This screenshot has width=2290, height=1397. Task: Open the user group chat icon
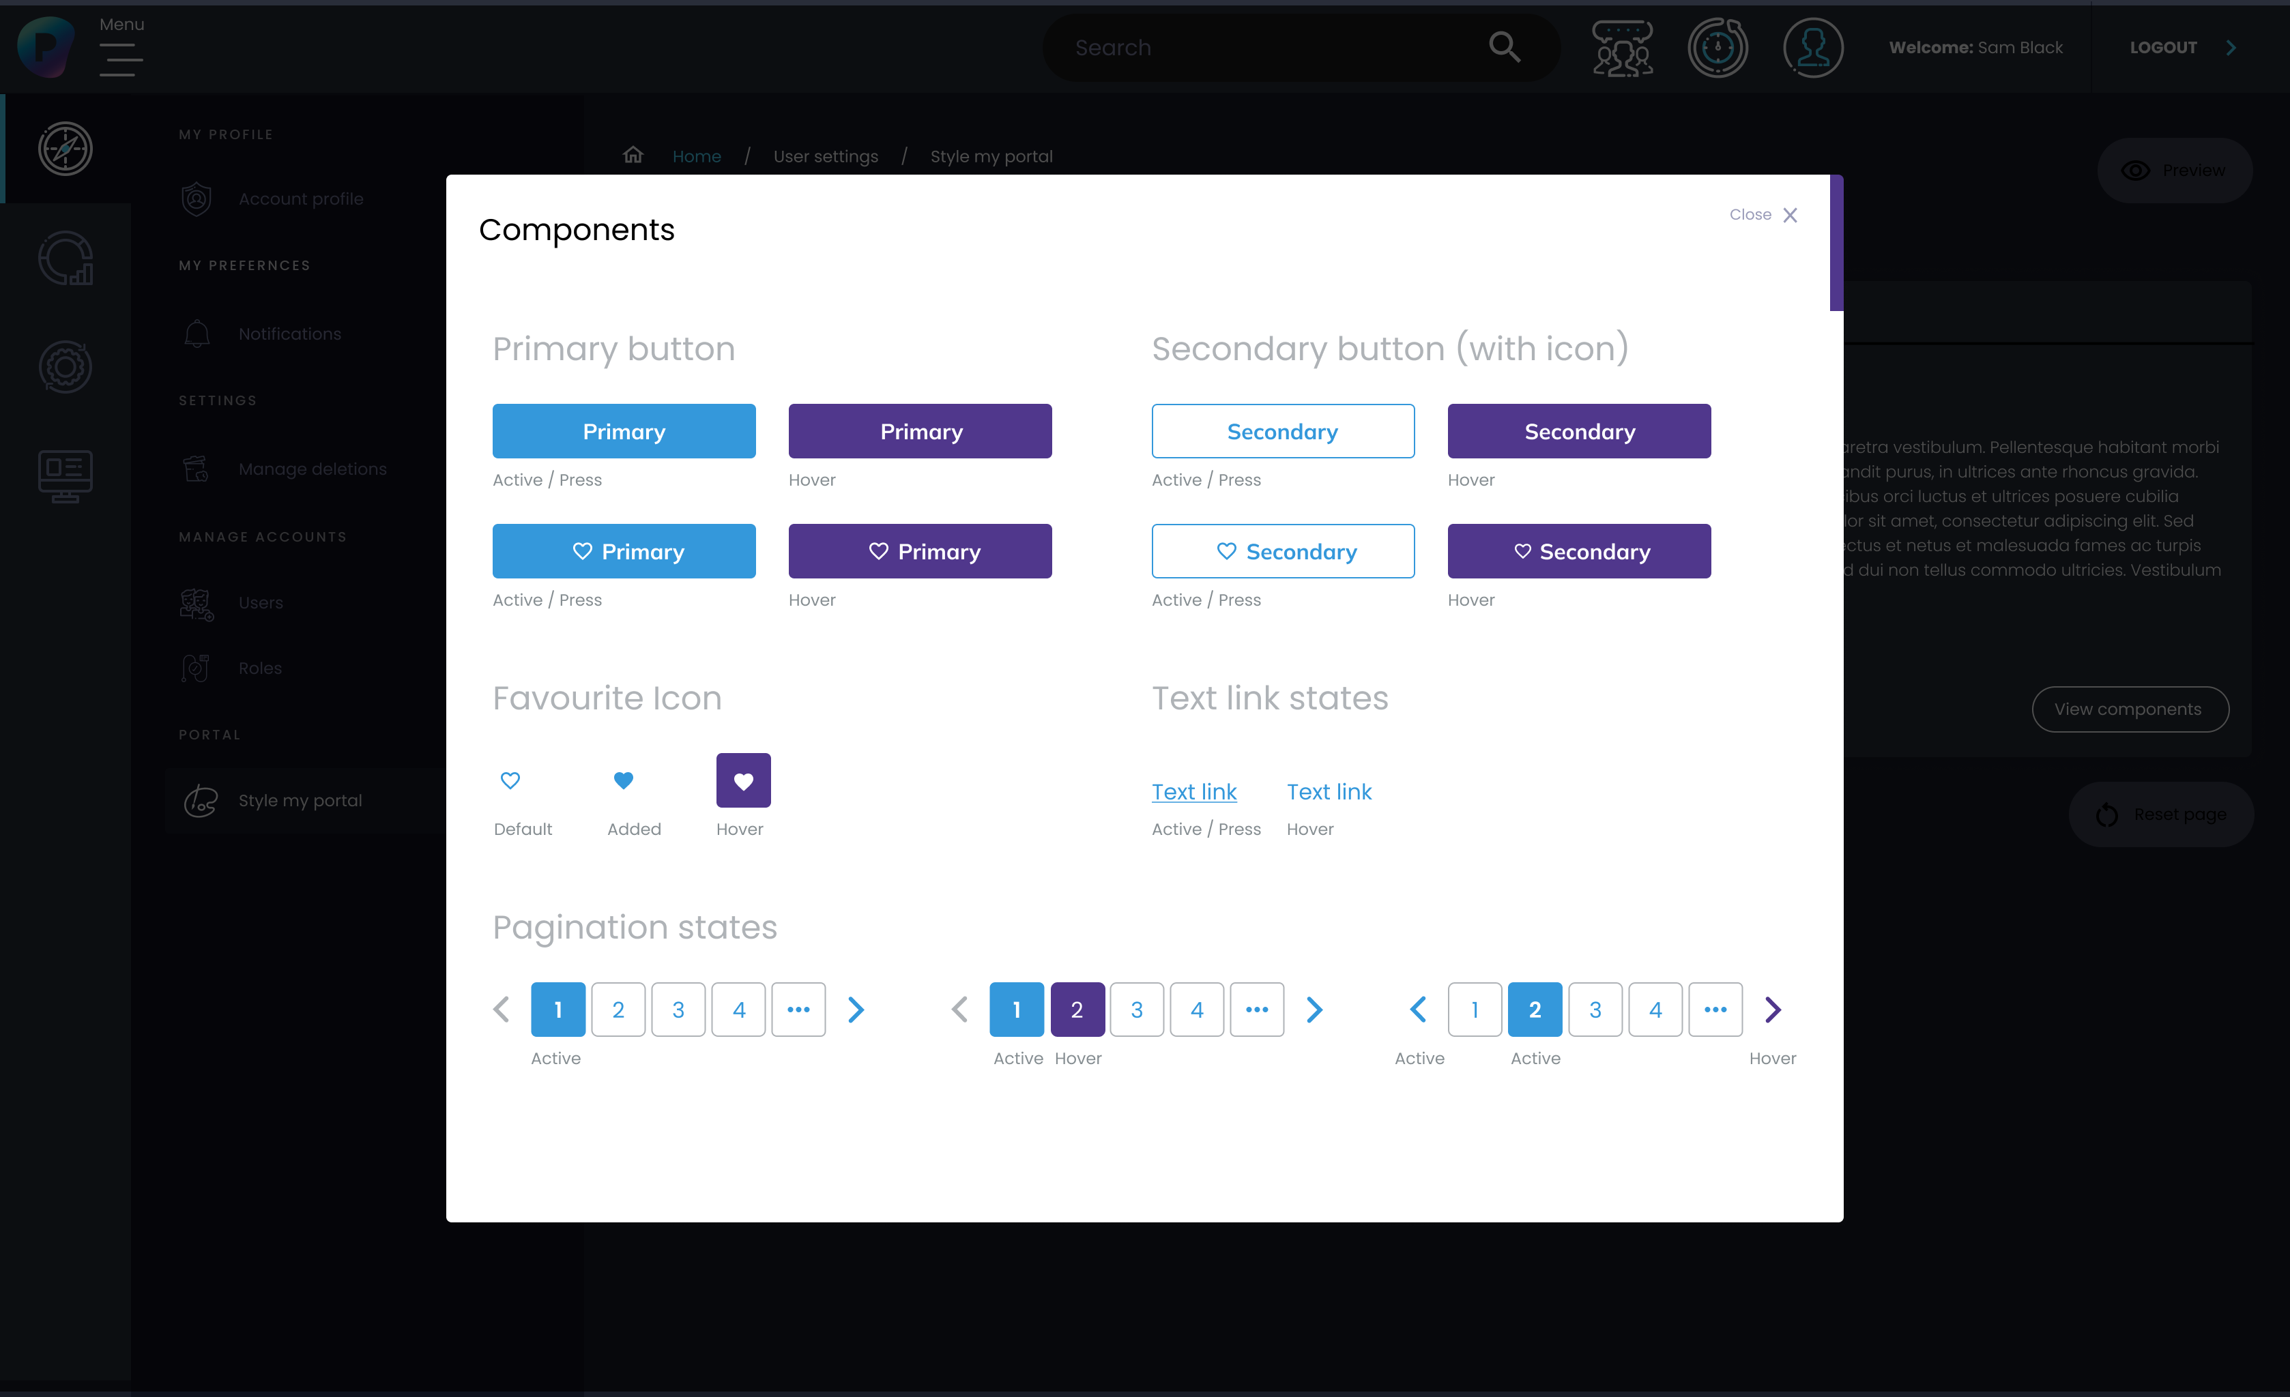1622,47
